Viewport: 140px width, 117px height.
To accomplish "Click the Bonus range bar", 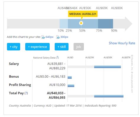I will pos(70,77).
